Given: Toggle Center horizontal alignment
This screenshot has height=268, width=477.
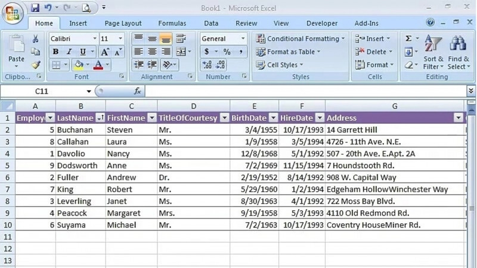Looking at the screenshot, I should tap(152, 52).
